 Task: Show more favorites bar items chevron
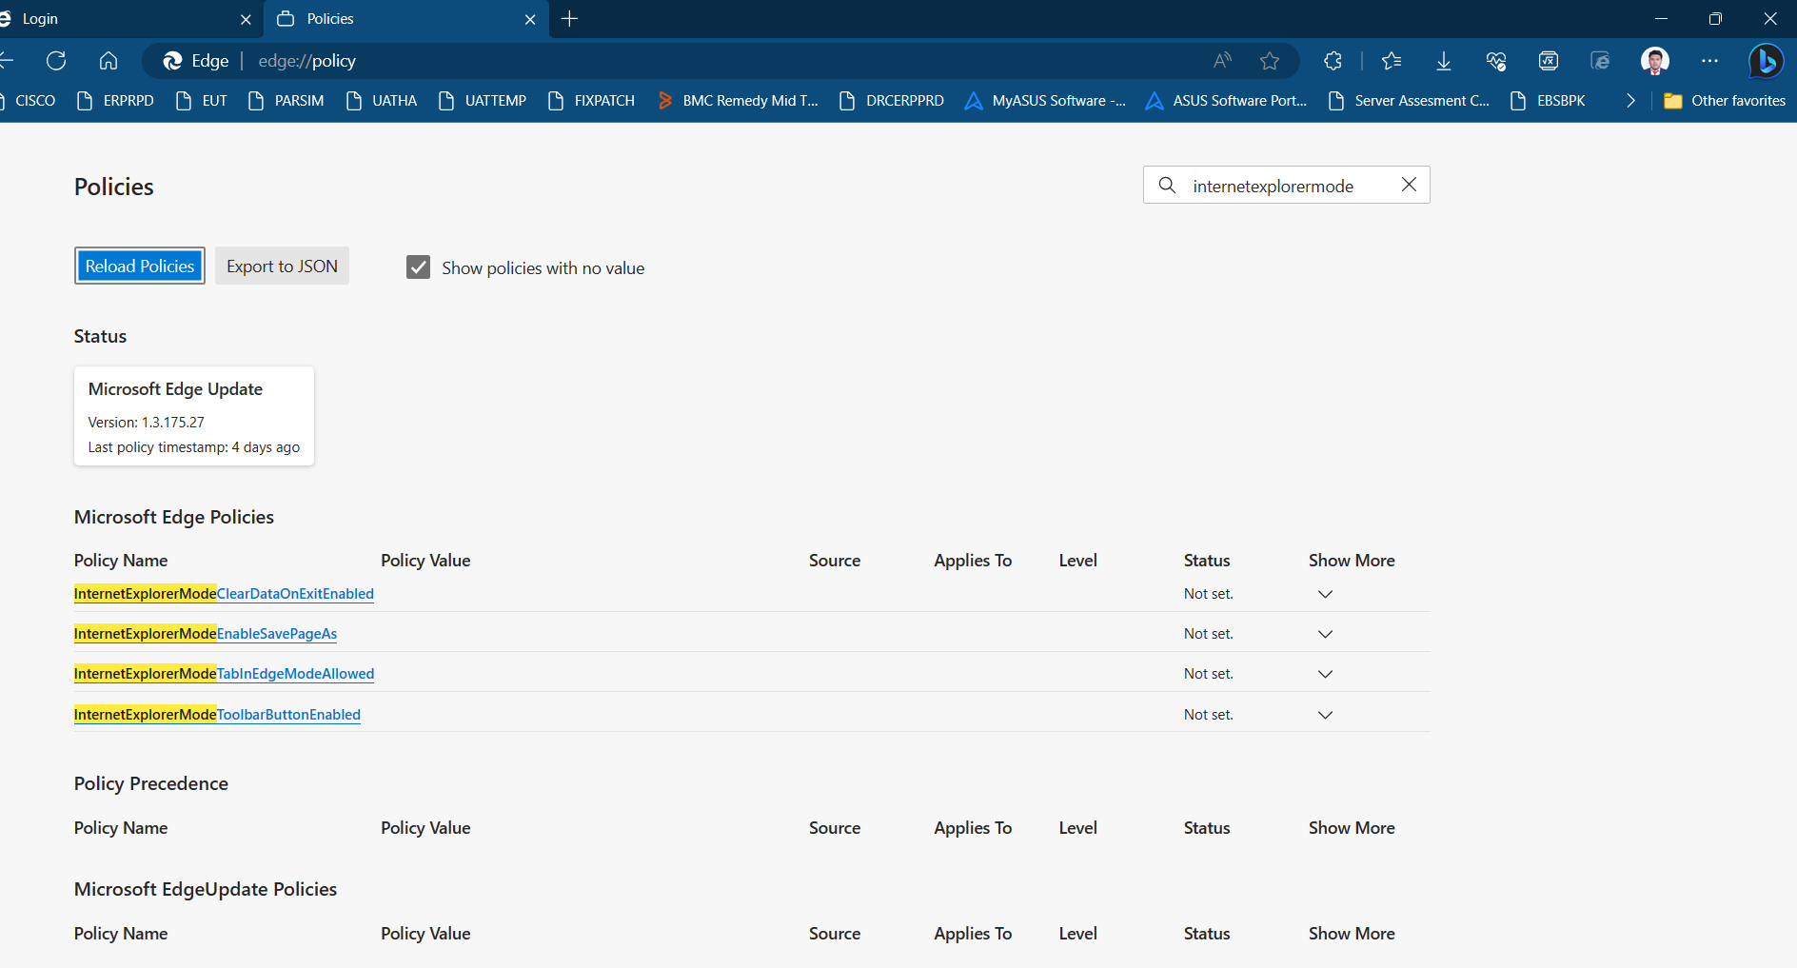[1631, 101]
